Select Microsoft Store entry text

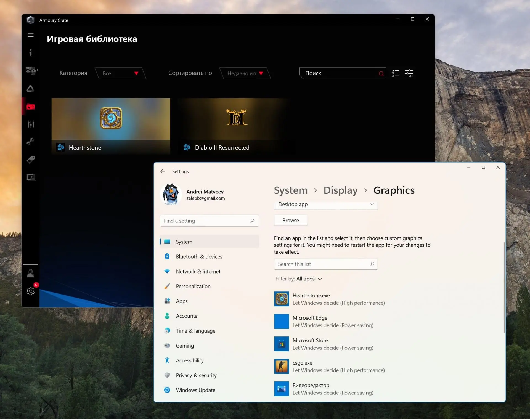point(333,344)
